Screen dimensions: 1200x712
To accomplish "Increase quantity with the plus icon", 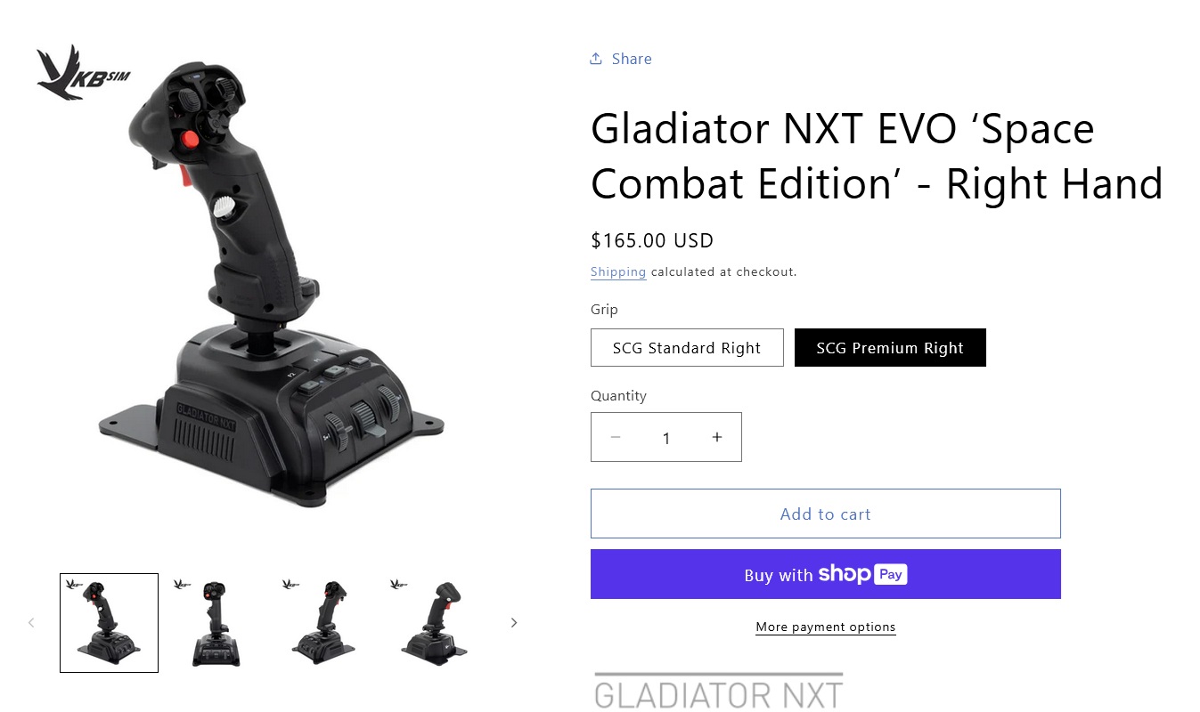I will point(717,437).
